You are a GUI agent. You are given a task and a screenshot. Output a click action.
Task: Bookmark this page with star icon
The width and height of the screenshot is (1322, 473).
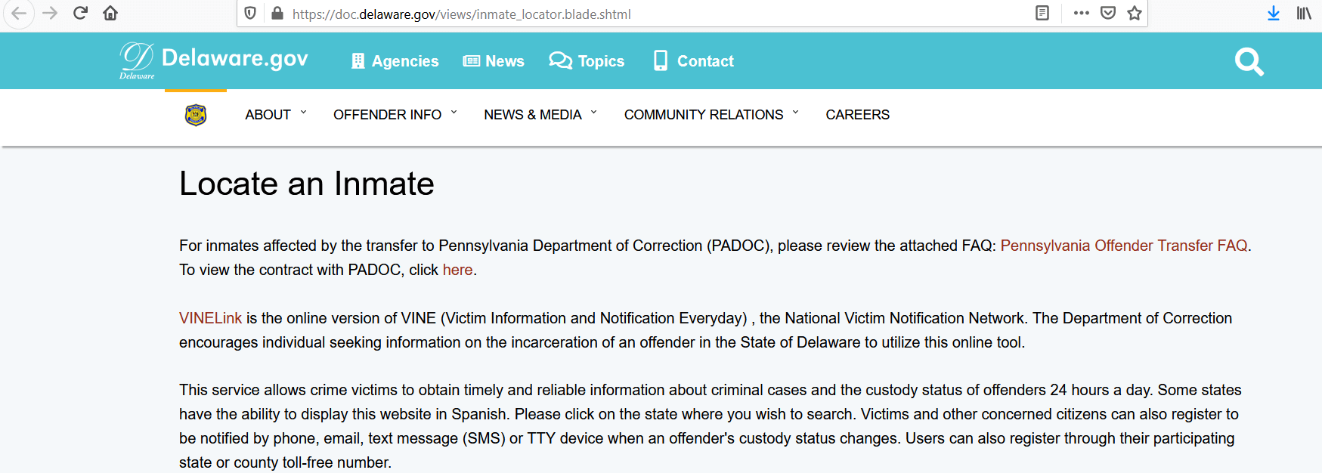coord(1135,14)
